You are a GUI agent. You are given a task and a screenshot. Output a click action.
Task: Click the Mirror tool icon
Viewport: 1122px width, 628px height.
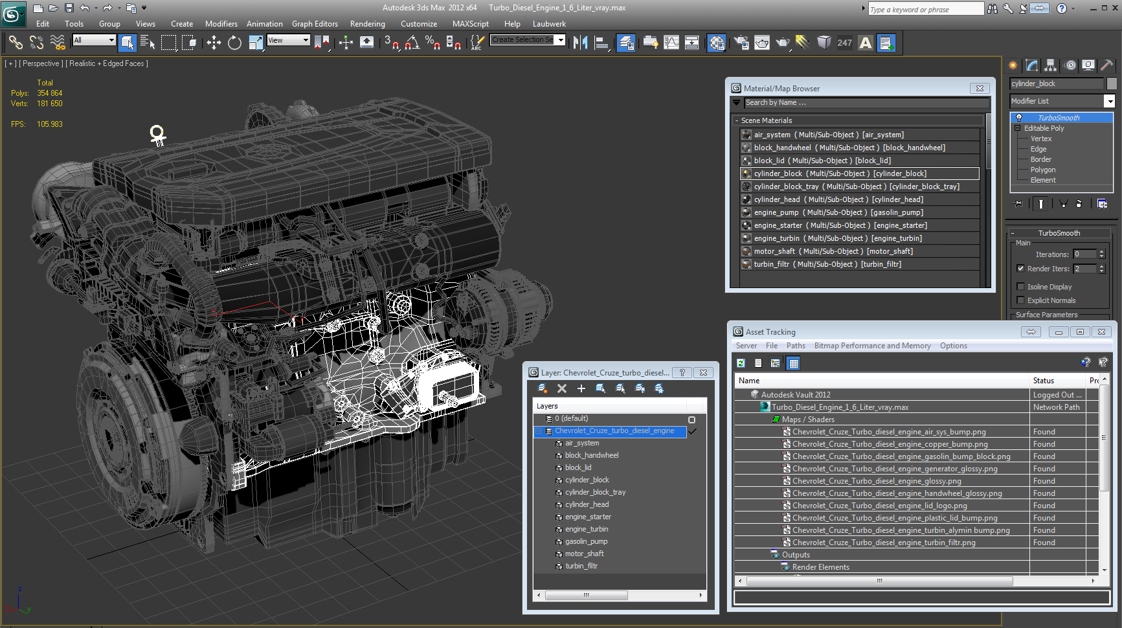pyautogui.click(x=580, y=43)
